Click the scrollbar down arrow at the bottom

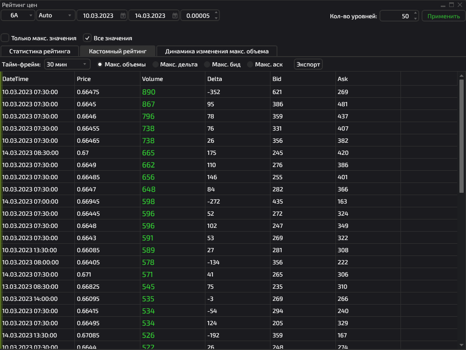coord(461,345)
